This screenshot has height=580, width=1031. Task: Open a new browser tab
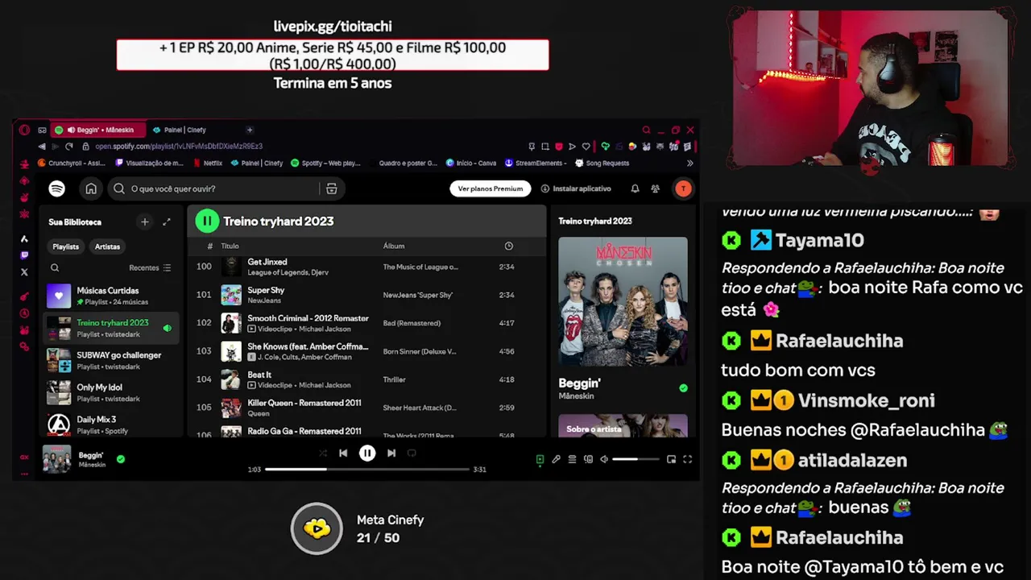coord(250,130)
